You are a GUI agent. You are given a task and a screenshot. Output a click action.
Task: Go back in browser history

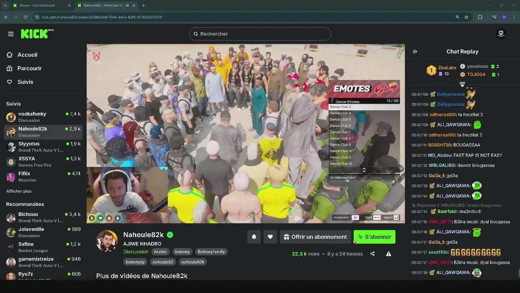(x=6, y=17)
